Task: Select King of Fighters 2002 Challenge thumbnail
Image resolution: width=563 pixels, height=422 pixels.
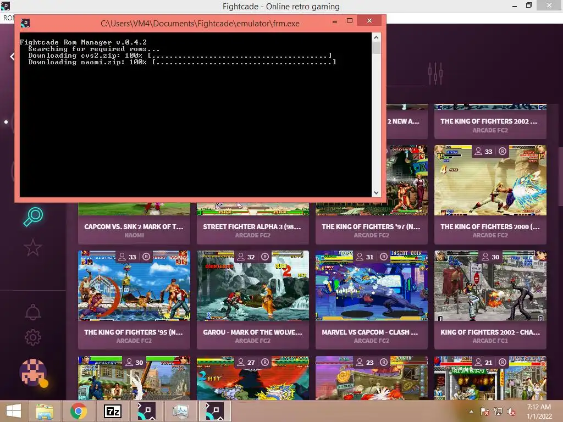Action: (x=490, y=286)
